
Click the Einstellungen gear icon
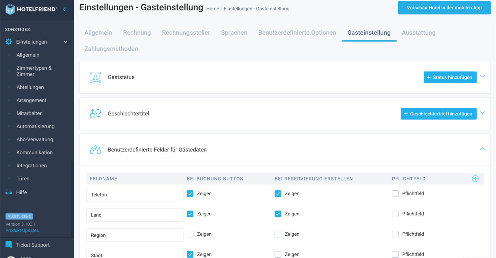point(9,42)
